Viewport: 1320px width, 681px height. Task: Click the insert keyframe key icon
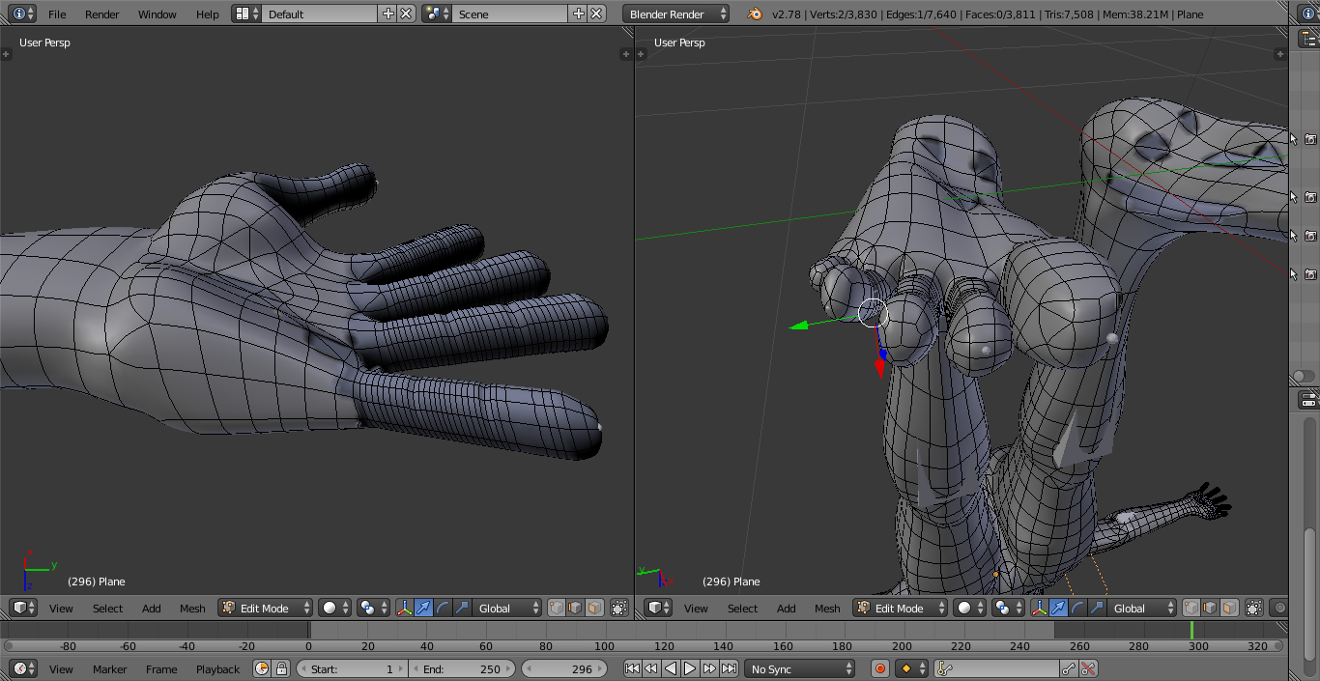[1068, 668]
